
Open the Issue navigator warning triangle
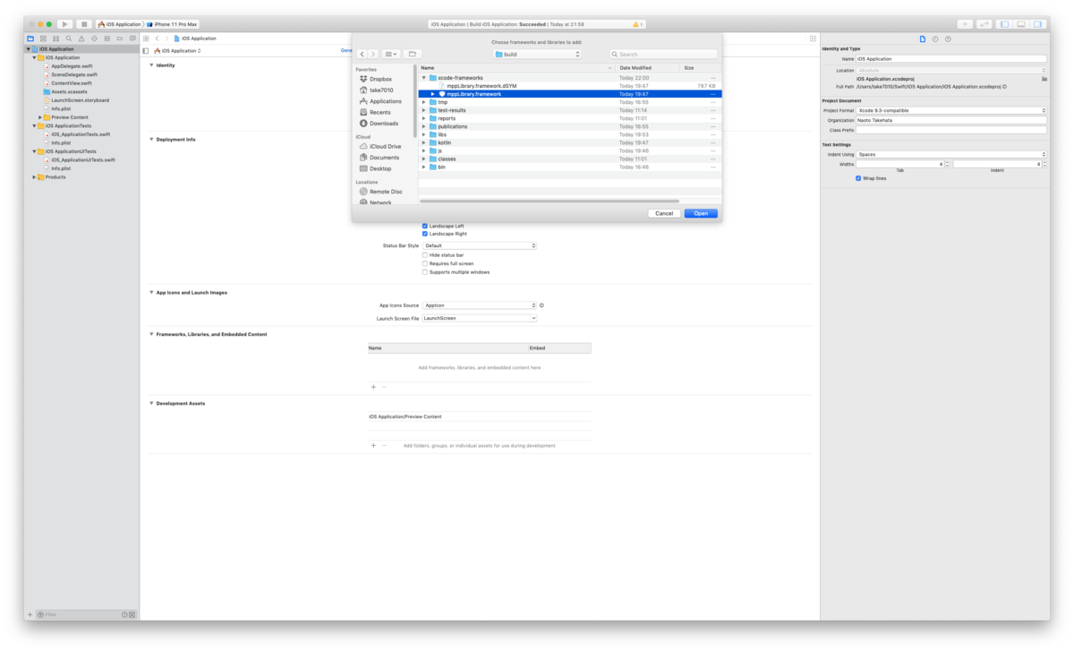(x=81, y=39)
